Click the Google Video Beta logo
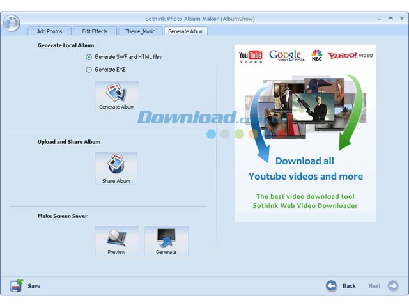 287,56
